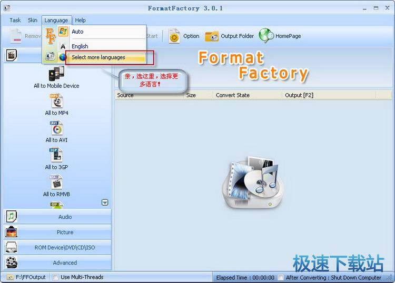Select the All to MP4 icon
The width and height of the screenshot is (395, 283).
click(x=56, y=101)
